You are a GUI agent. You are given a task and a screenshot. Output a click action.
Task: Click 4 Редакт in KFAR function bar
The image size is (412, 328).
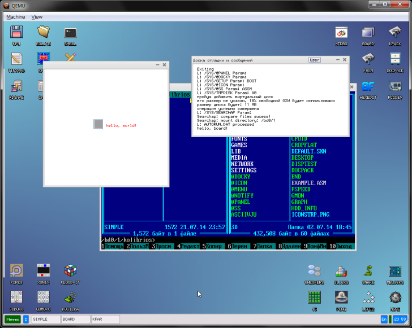tap(188, 246)
